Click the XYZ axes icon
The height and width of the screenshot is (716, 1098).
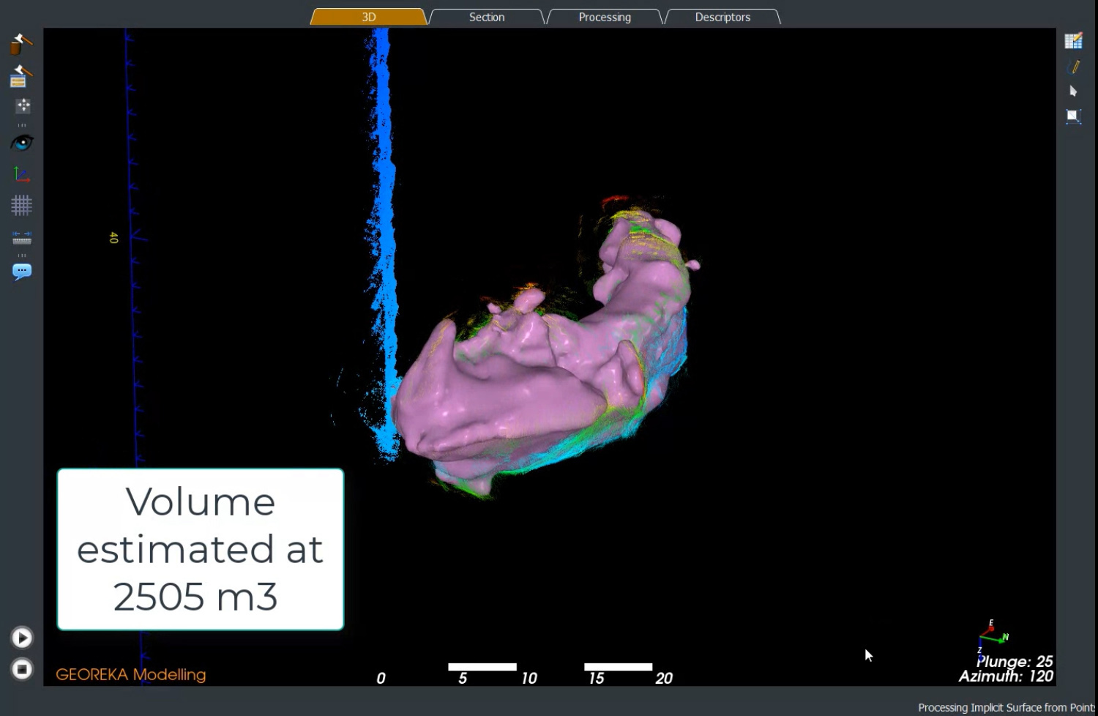click(x=22, y=174)
